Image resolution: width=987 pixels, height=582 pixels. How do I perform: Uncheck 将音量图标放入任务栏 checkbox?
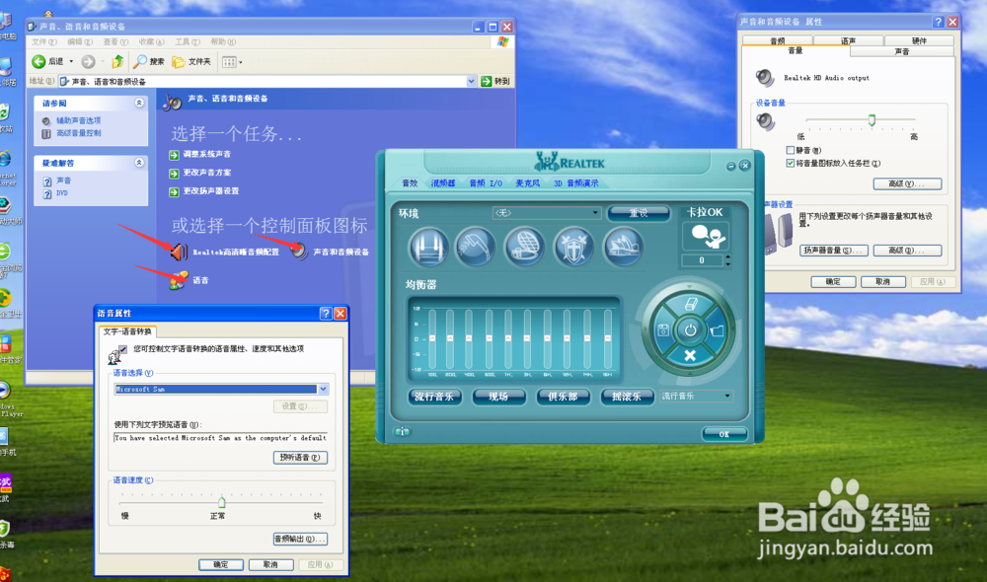[790, 163]
